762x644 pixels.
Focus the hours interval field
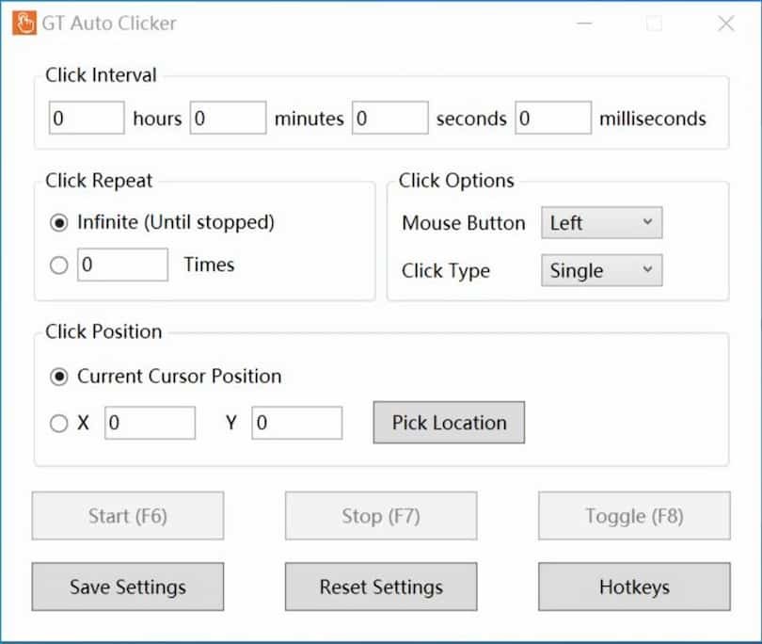[x=87, y=118]
